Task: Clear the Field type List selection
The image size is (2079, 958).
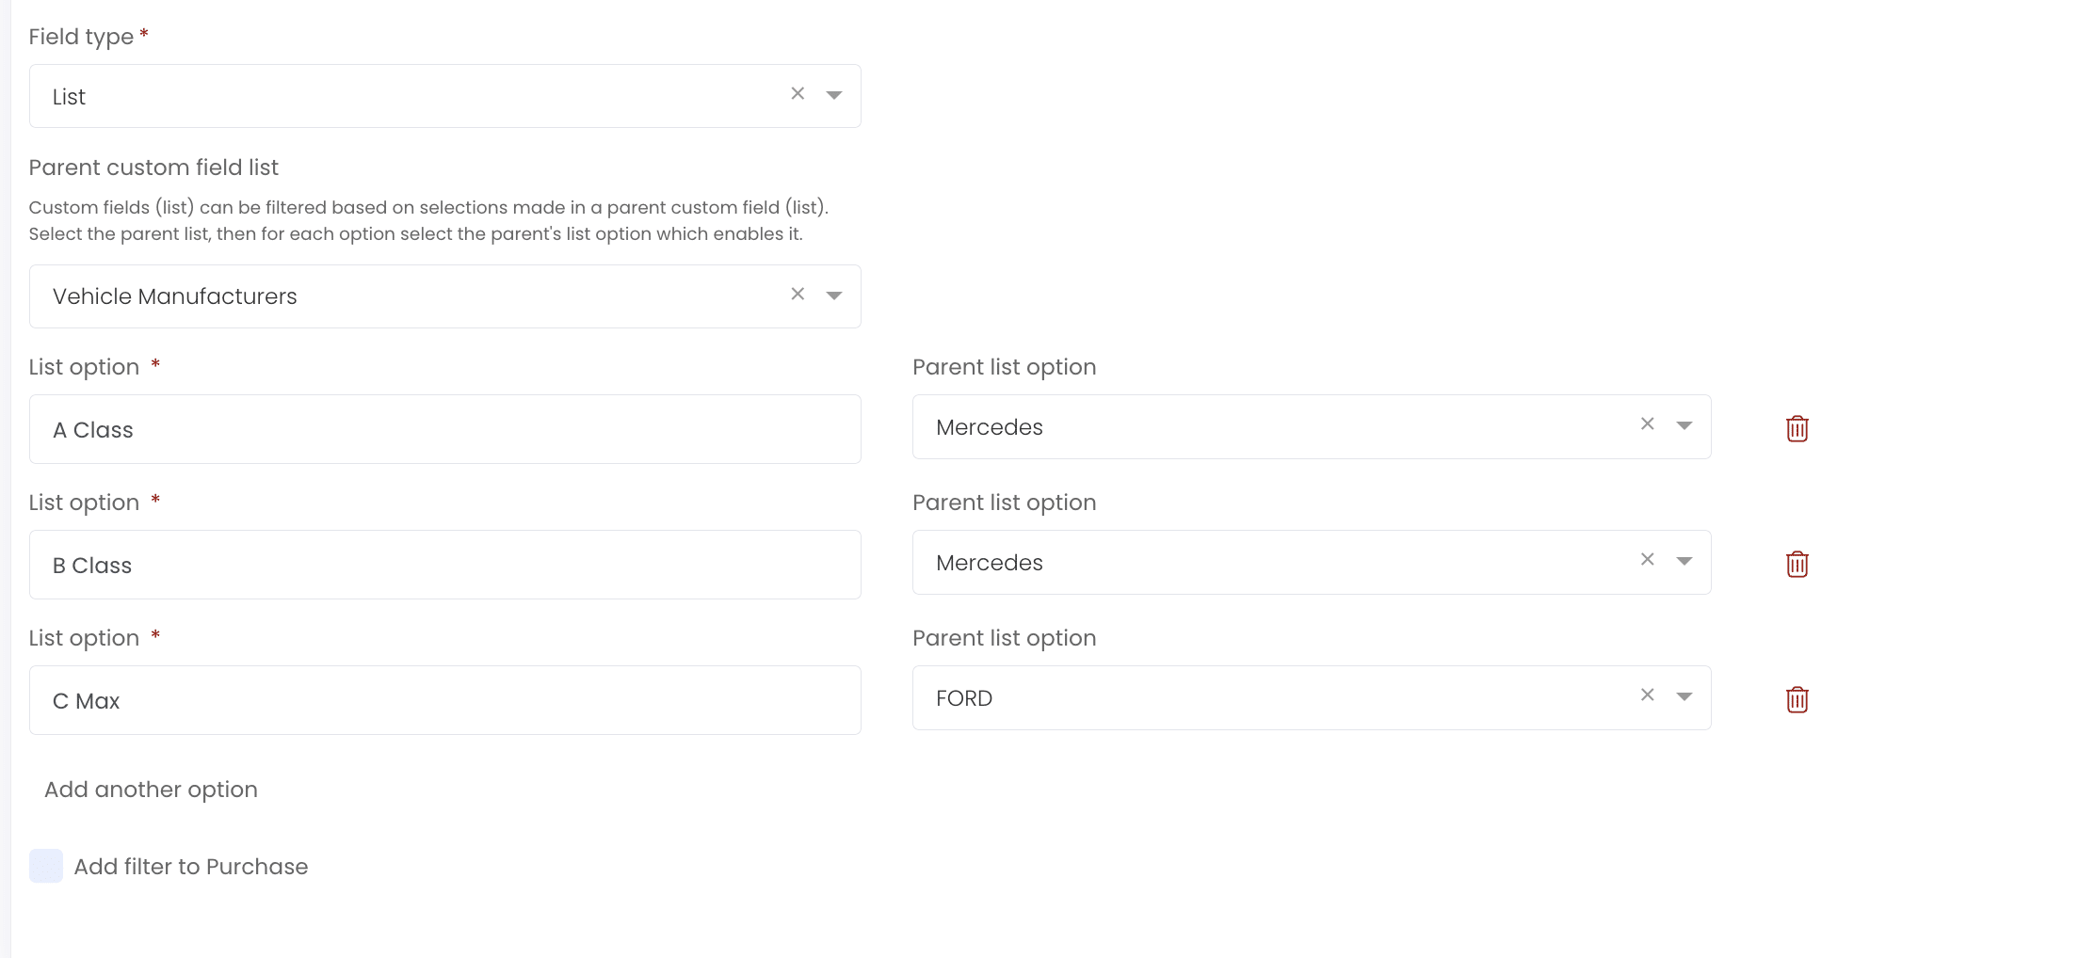Action: 798,93
